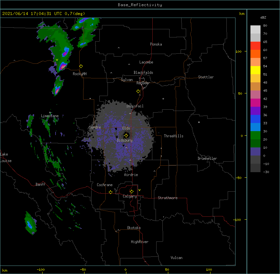Click the dBZ legend heading
280x274 pixels.
pyautogui.click(x=263, y=17)
